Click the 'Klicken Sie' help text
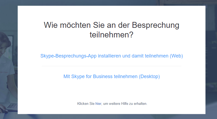 [x=86, y=104]
